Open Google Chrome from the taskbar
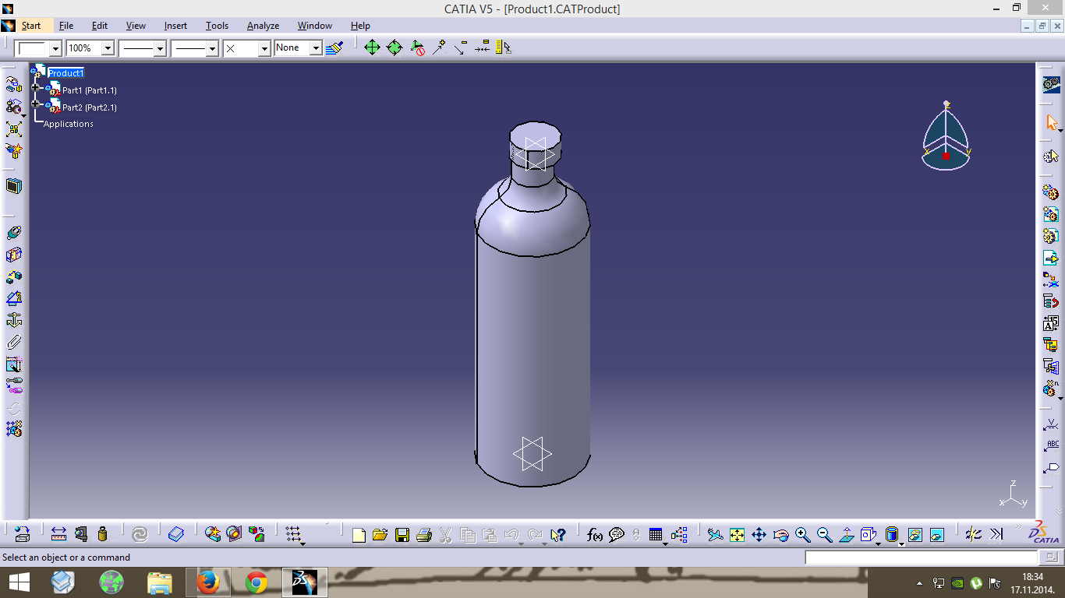The height and width of the screenshot is (598, 1065). (x=257, y=582)
